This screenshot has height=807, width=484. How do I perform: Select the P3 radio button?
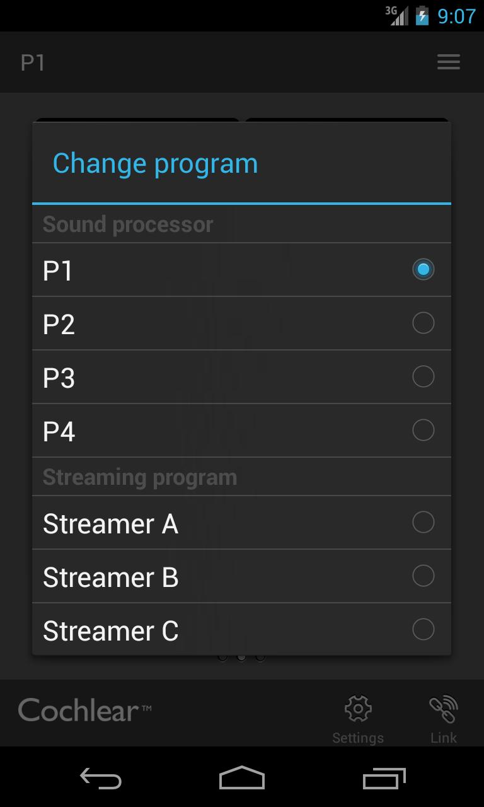pyautogui.click(x=423, y=376)
